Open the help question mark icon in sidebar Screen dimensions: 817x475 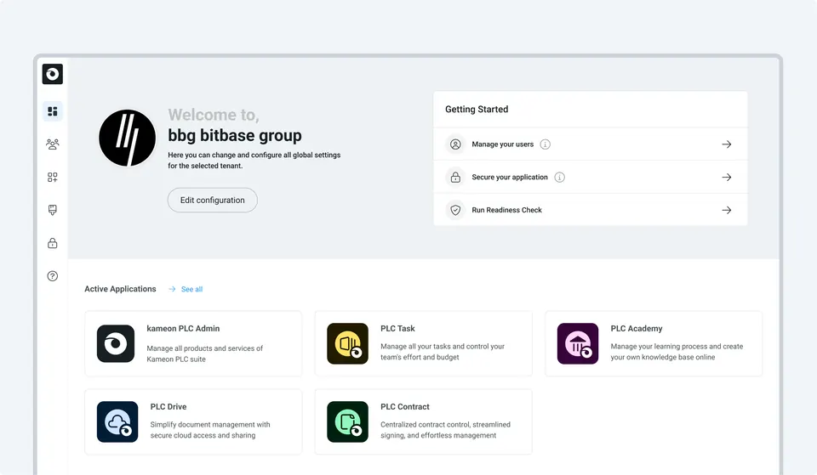(x=53, y=276)
